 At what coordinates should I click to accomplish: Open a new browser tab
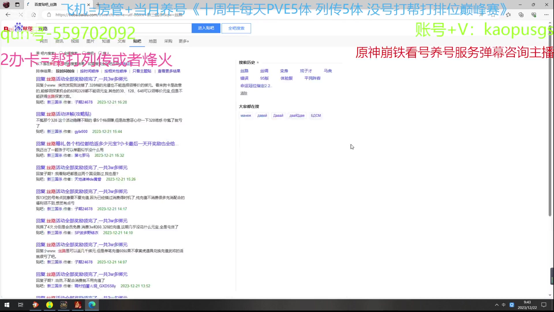pos(98,5)
